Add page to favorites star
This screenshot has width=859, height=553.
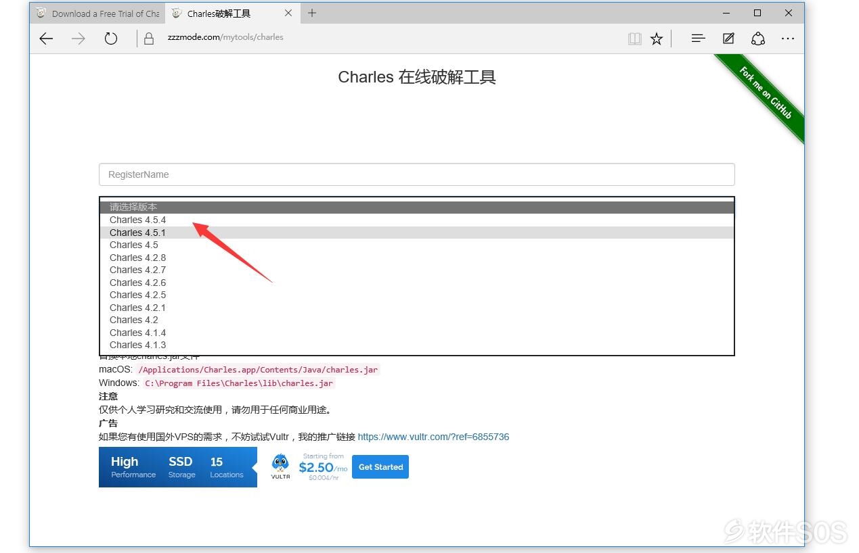pyautogui.click(x=657, y=39)
